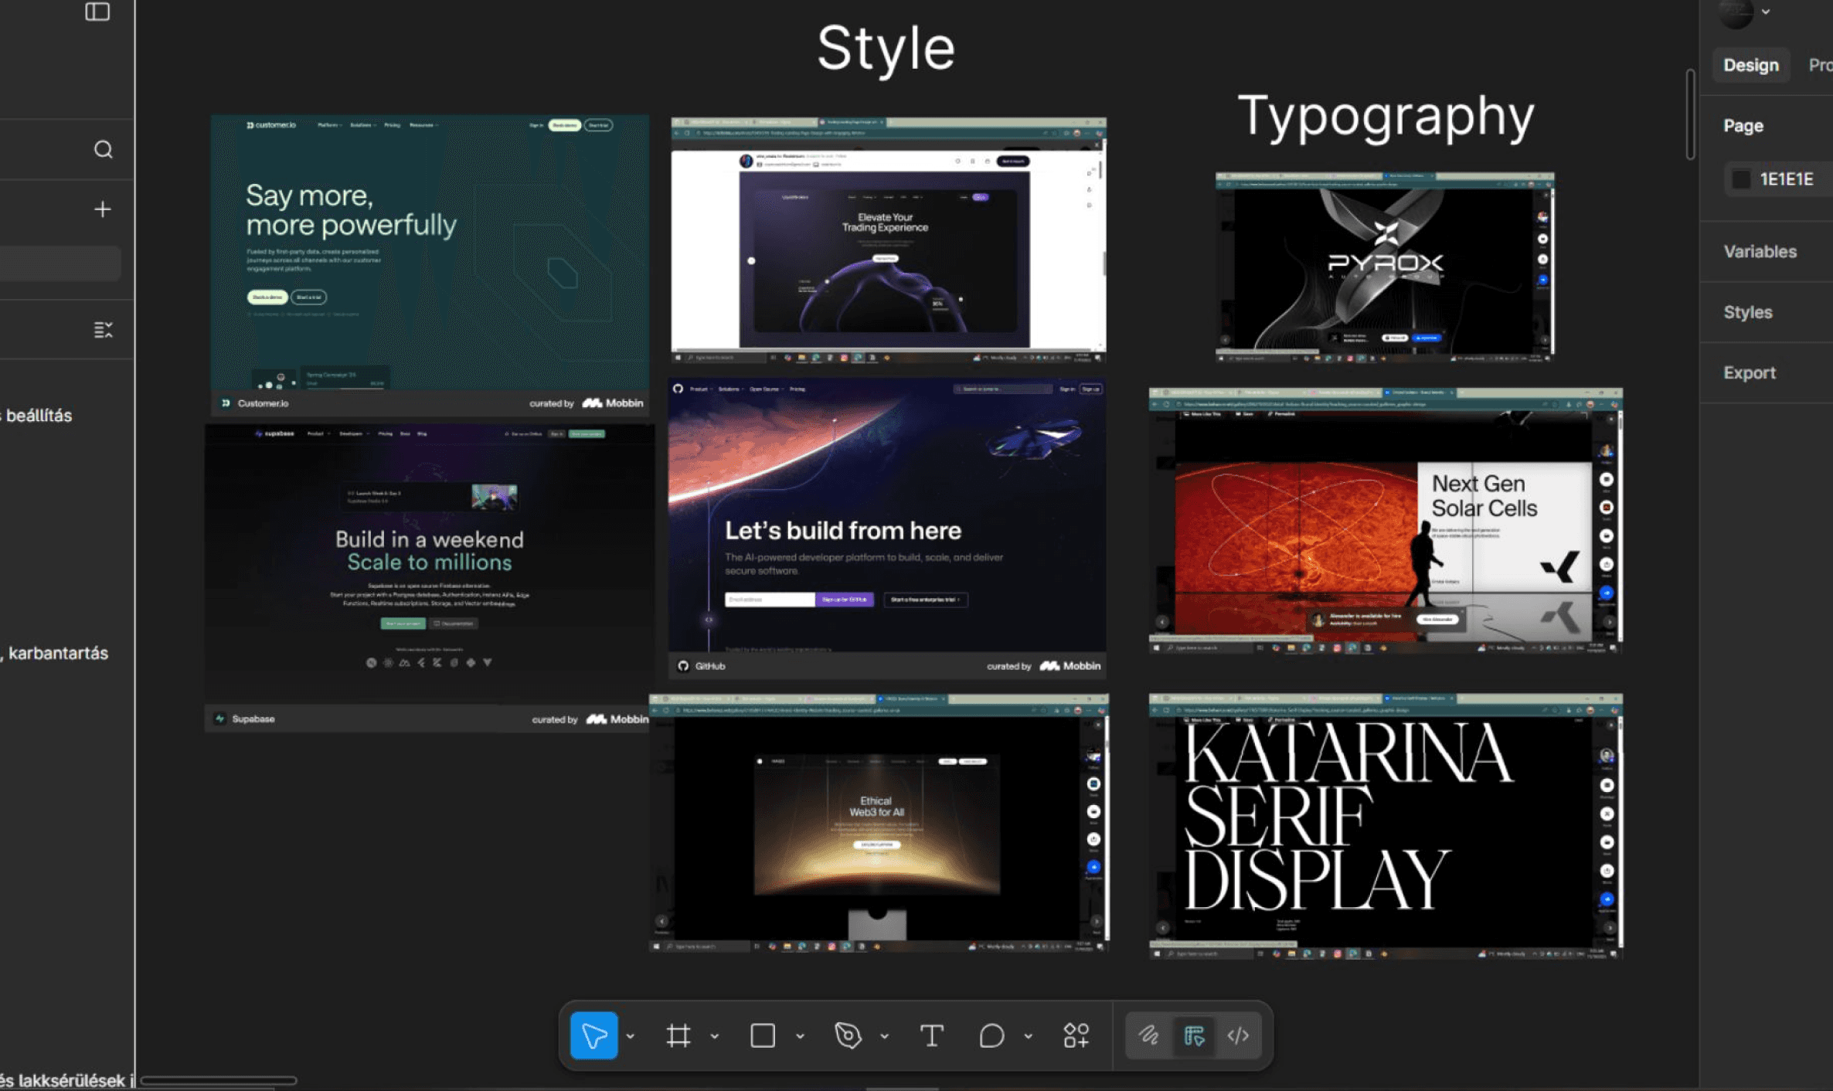Switch to Design mode toggle in toolbar

click(1194, 1035)
